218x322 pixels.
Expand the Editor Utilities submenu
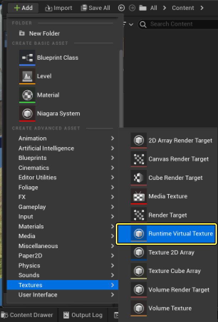click(x=62, y=177)
